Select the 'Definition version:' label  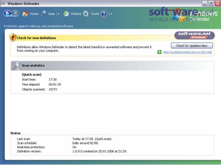(x=29, y=151)
